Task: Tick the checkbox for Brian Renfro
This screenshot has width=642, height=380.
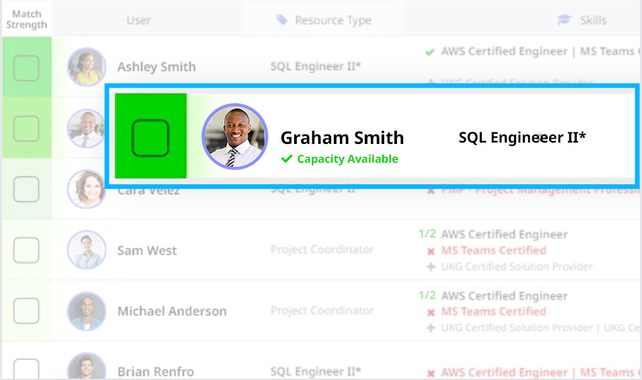Action: [x=26, y=369]
